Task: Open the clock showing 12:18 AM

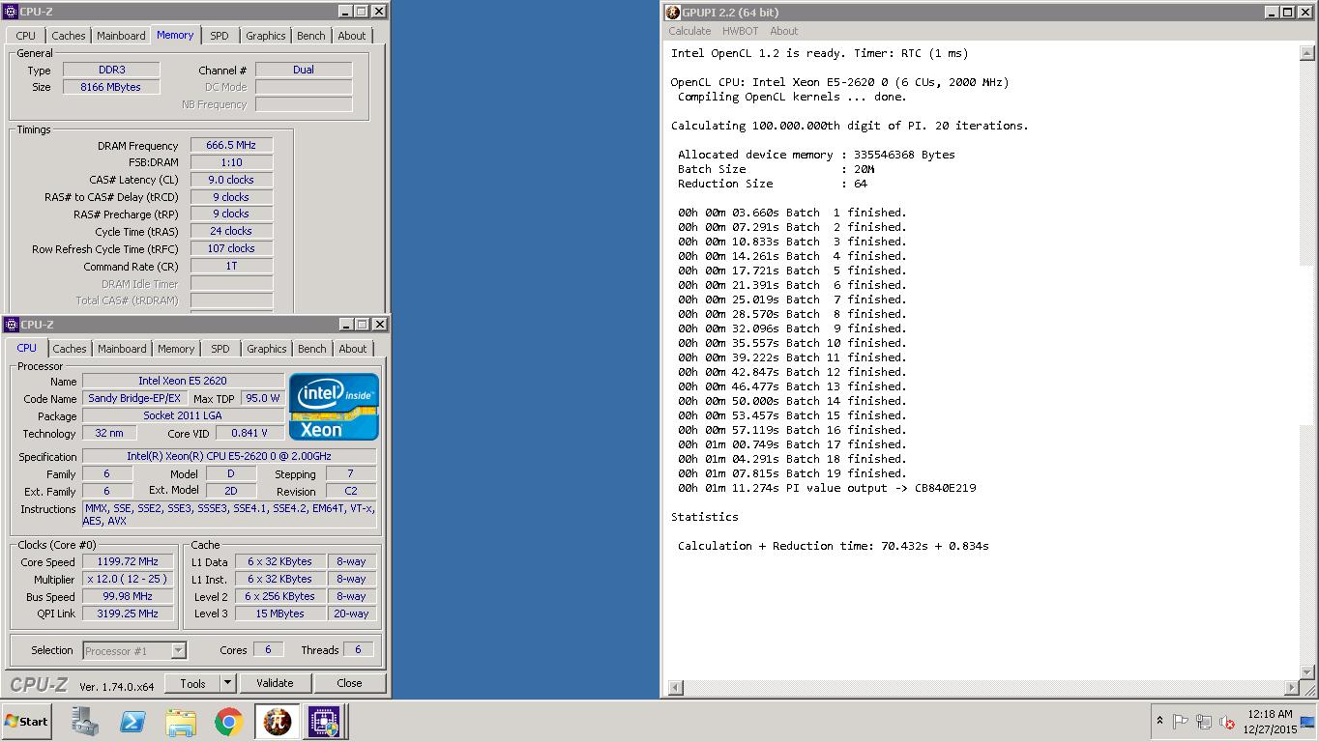Action: [x=1270, y=722]
